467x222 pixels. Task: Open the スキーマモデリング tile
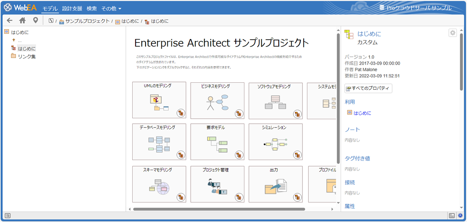point(159,184)
